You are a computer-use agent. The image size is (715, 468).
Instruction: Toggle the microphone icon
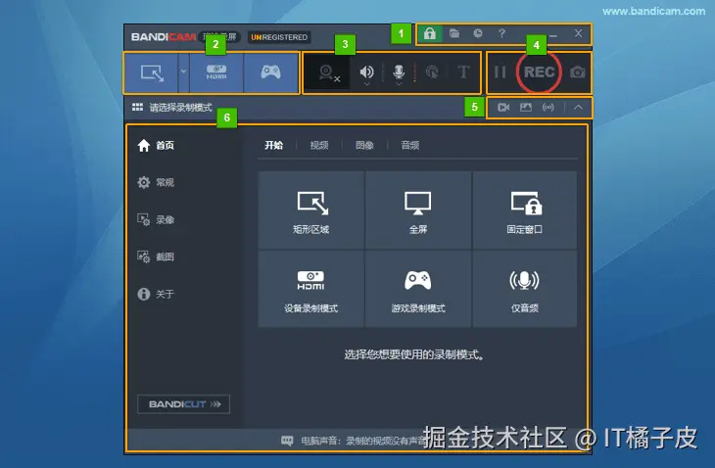tap(399, 71)
